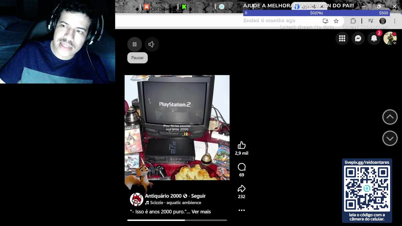The image size is (402, 226).
Task: Go to next reel with down chevron
Action: click(390, 138)
